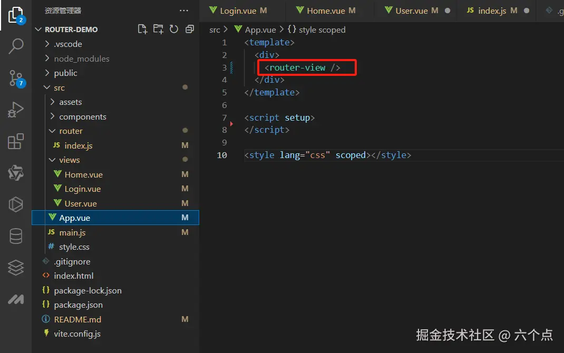Click src in the breadcrumb path
Image resolution: width=564 pixels, height=353 pixels.
coord(215,30)
